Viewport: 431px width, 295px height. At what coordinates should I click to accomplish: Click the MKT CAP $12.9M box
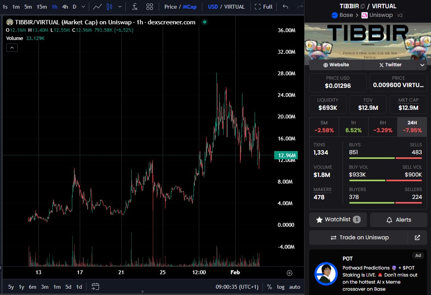click(x=409, y=104)
